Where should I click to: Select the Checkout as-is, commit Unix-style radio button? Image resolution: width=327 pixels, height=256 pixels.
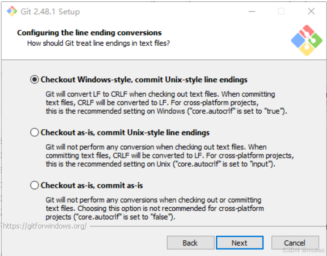[x=34, y=132]
